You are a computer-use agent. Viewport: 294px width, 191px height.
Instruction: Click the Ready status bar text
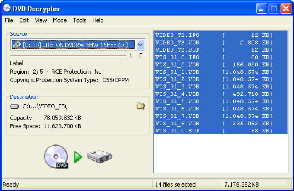click(11, 185)
